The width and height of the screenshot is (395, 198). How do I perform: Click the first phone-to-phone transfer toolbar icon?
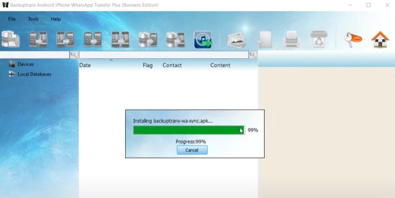tap(38, 39)
